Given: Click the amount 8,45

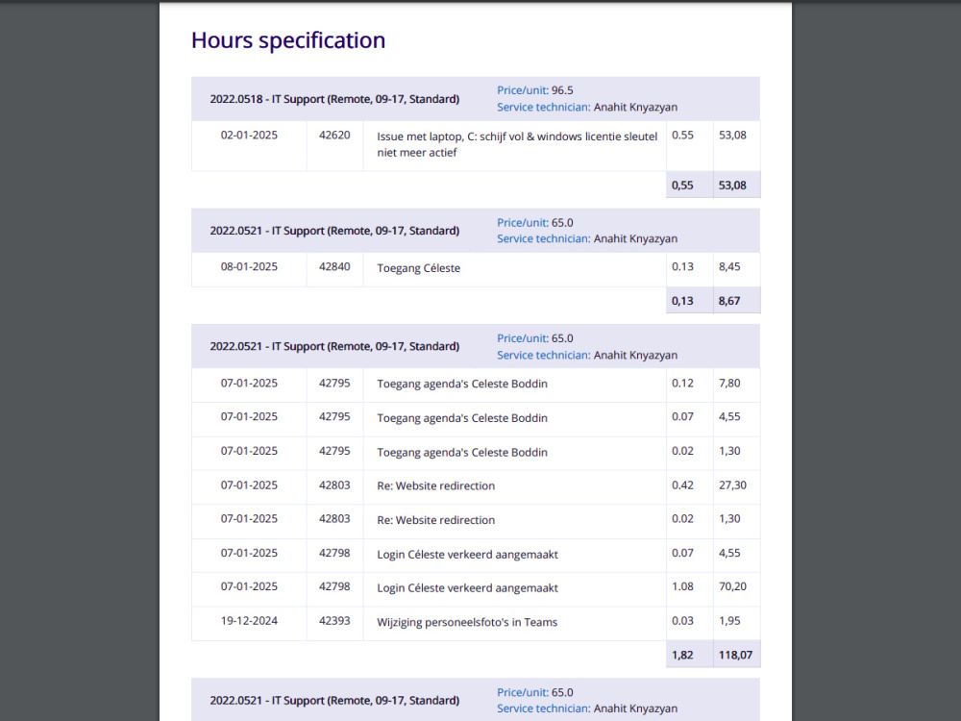Looking at the screenshot, I should tap(729, 266).
